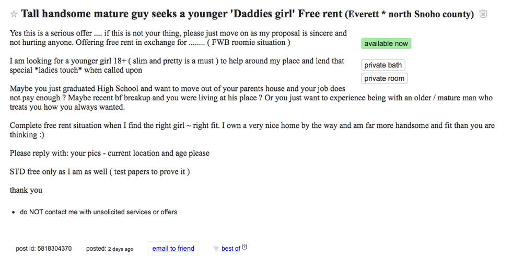Click the 'email to friend' button
The height and width of the screenshot is (270, 512).
click(x=173, y=248)
